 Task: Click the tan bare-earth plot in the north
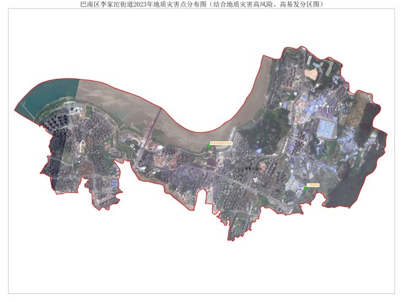(x=312, y=75)
